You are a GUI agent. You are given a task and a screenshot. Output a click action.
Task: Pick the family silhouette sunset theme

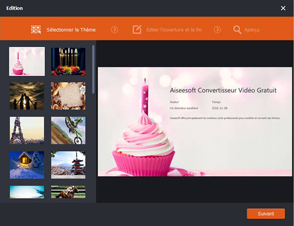(x=27, y=96)
